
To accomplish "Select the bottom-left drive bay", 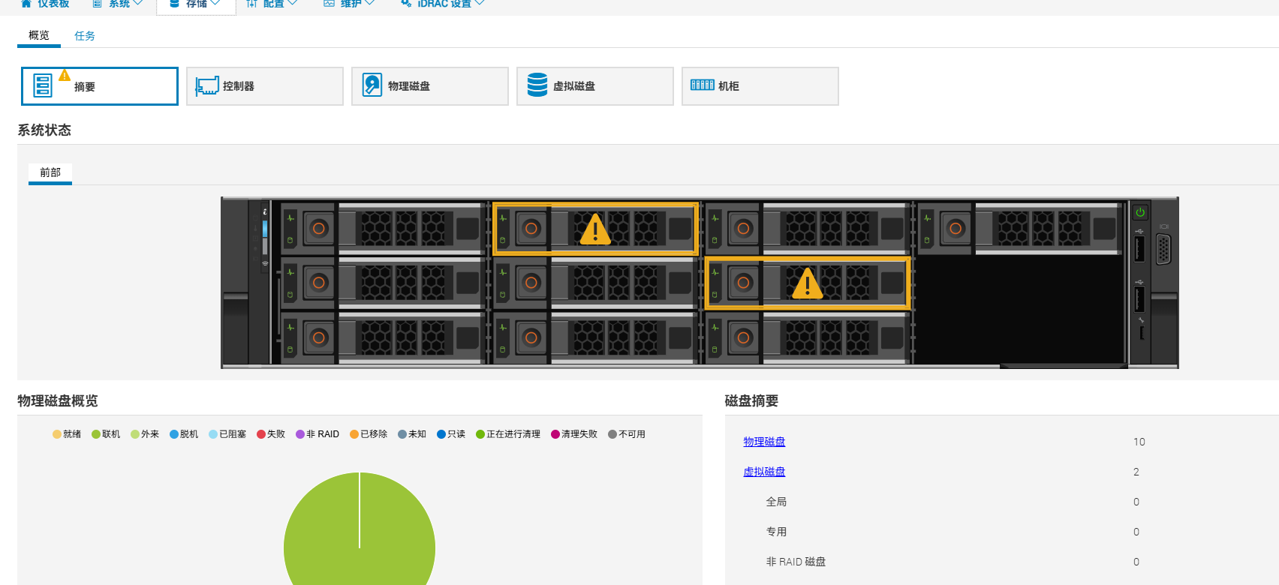I will (x=381, y=338).
